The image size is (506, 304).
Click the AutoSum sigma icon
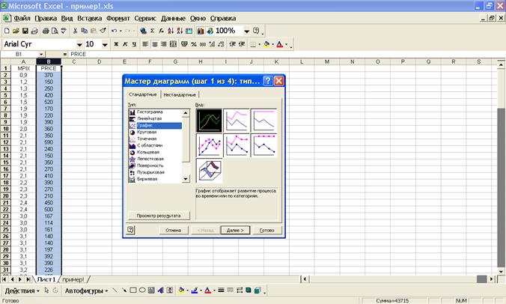click(152, 31)
